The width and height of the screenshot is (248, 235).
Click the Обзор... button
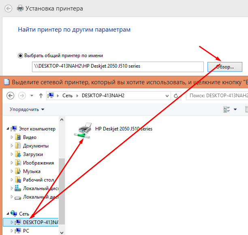click(224, 66)
